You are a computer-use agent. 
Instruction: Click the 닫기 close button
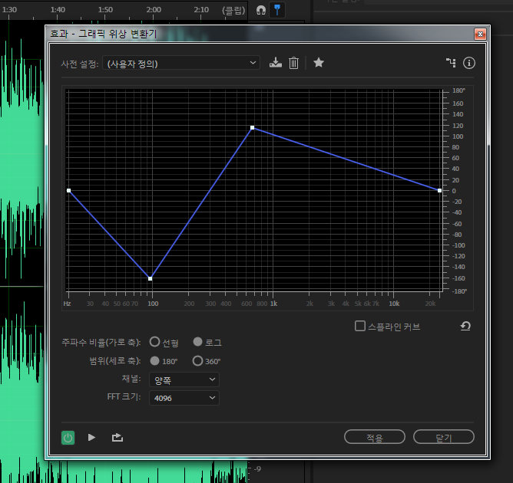444,437
